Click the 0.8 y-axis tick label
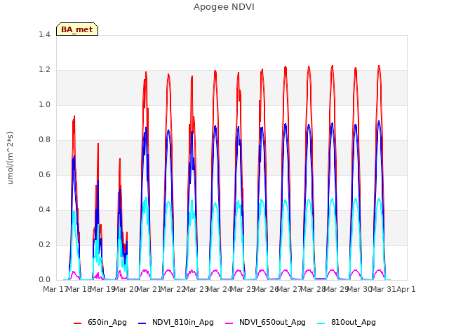The width and height of the screenshot is (449, 336). [44, 140]
